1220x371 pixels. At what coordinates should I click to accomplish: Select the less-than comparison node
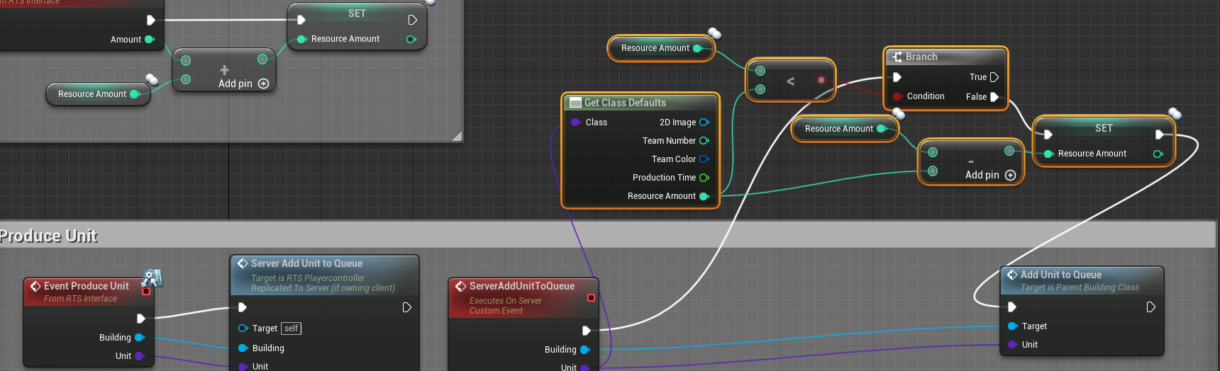[x=790, y=81]
